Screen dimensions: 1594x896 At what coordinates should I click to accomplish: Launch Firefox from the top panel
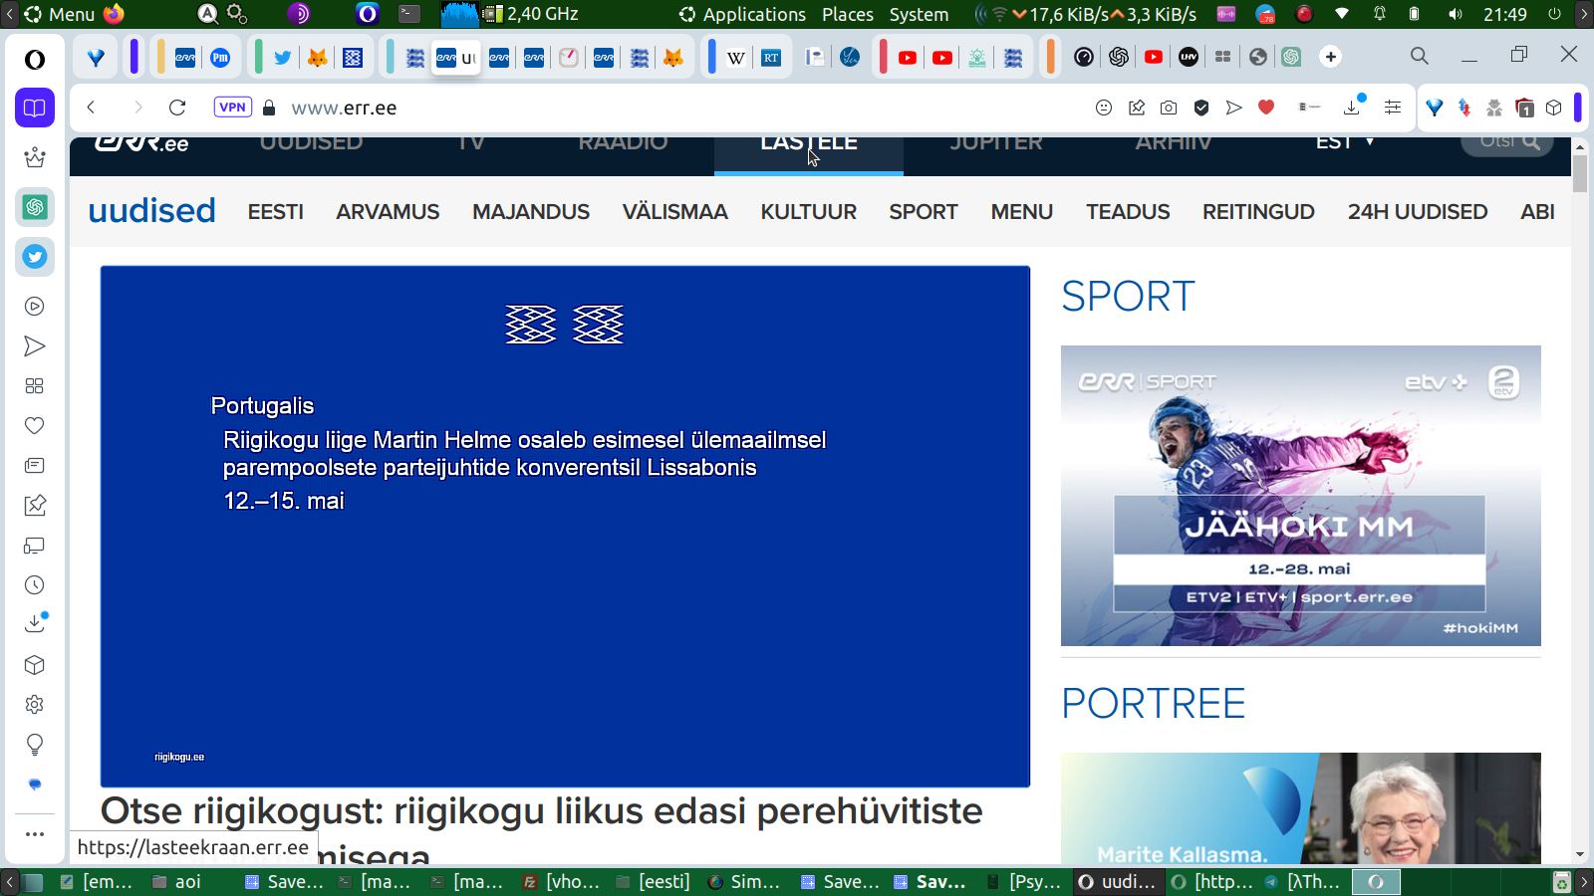click(x=115, y=14)
